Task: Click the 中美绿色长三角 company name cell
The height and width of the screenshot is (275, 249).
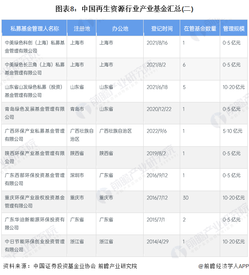Action: click(34, 69)
